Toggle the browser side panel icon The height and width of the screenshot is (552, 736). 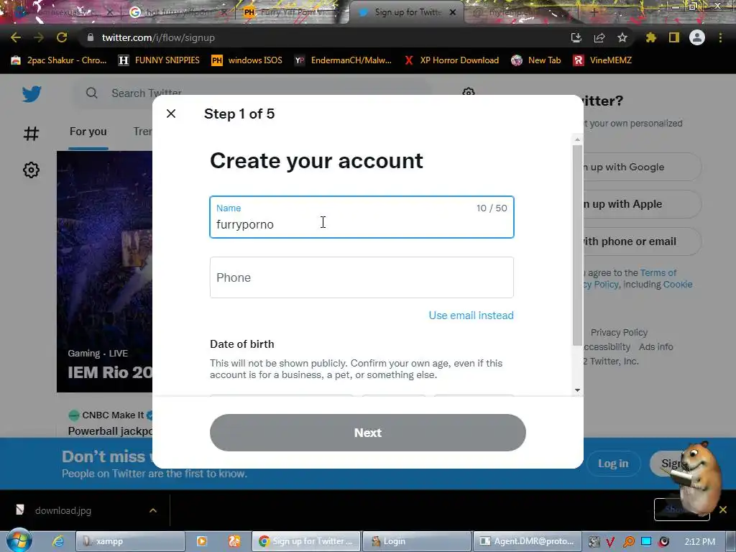tap(674, 37)
